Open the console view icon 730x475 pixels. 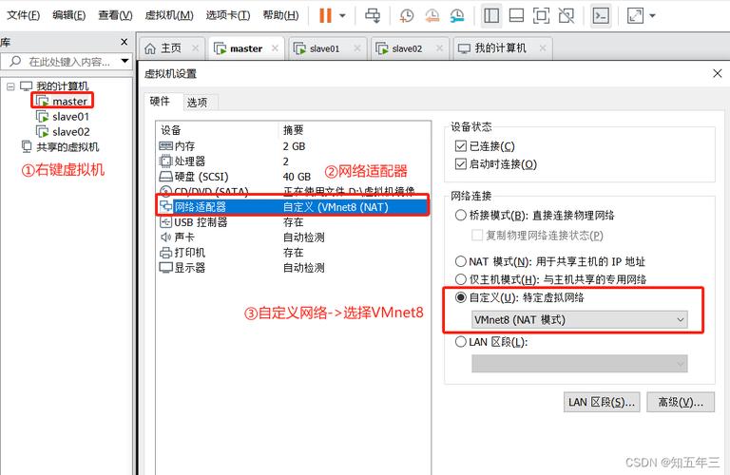601,15
